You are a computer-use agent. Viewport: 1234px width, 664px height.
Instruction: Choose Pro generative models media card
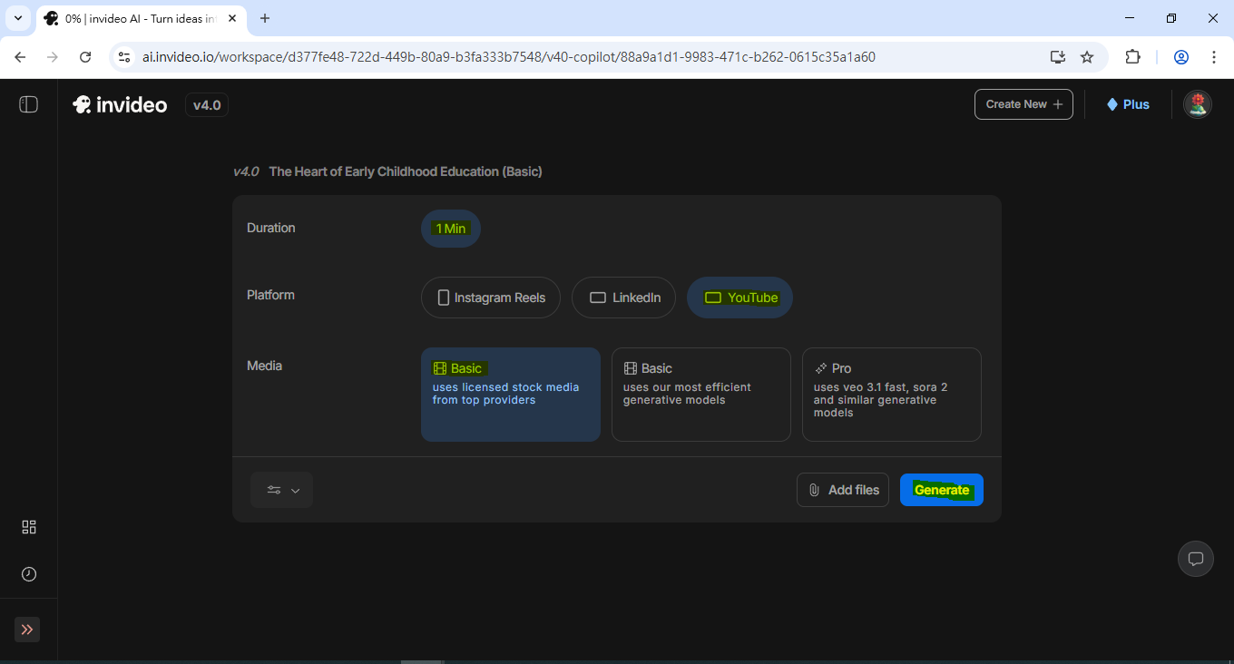click(x=891, y=395)
